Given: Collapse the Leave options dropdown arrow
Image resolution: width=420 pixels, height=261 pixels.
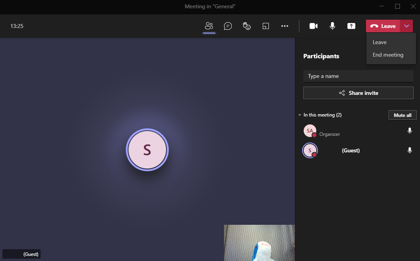Looking at the screenshot, I should (407, 26).
